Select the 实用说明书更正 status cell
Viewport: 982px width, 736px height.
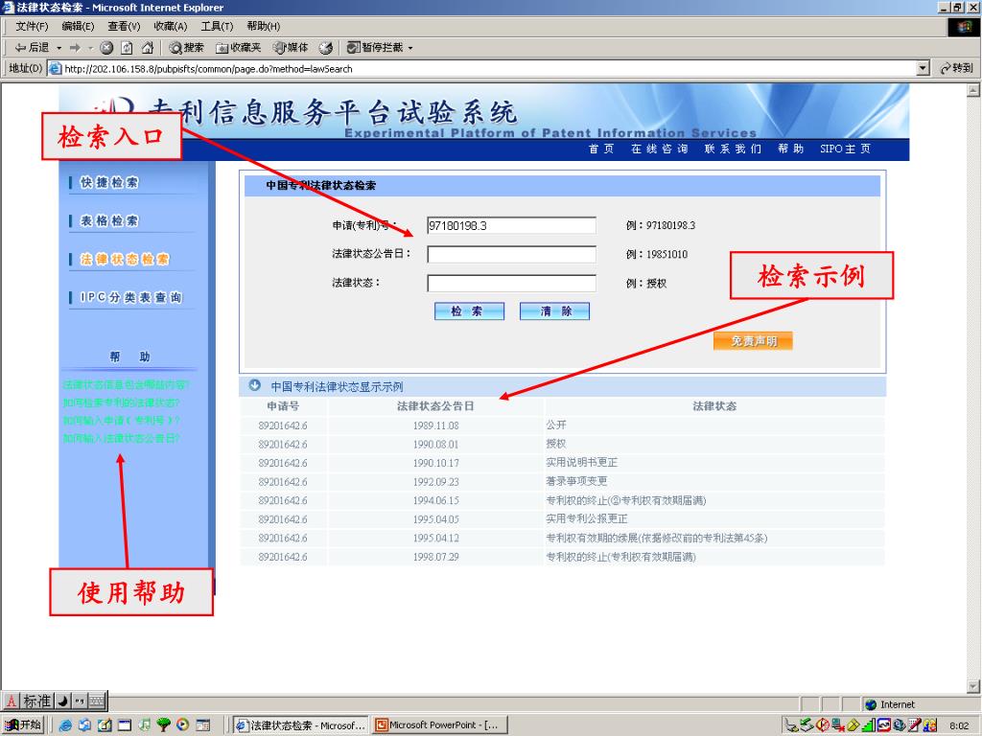714,463
